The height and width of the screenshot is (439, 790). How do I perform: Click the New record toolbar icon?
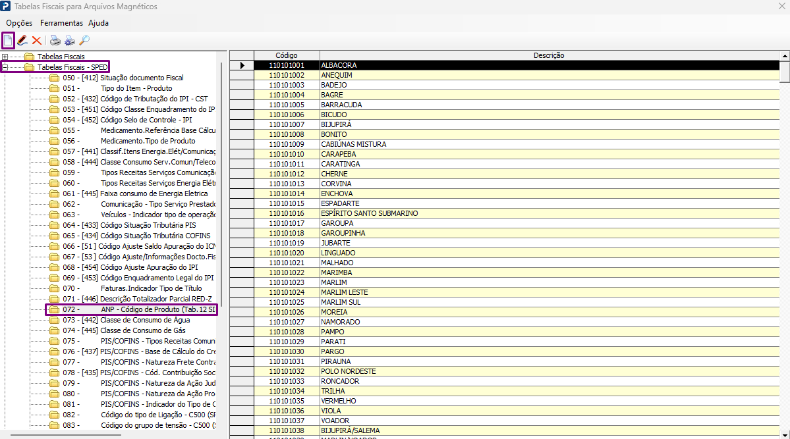[x=8, y=40]
